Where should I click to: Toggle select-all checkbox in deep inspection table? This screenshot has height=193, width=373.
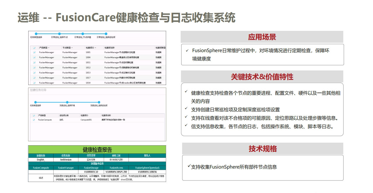point(34,116)
